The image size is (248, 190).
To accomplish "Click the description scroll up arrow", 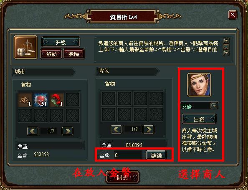I will [x=226, y=41].
